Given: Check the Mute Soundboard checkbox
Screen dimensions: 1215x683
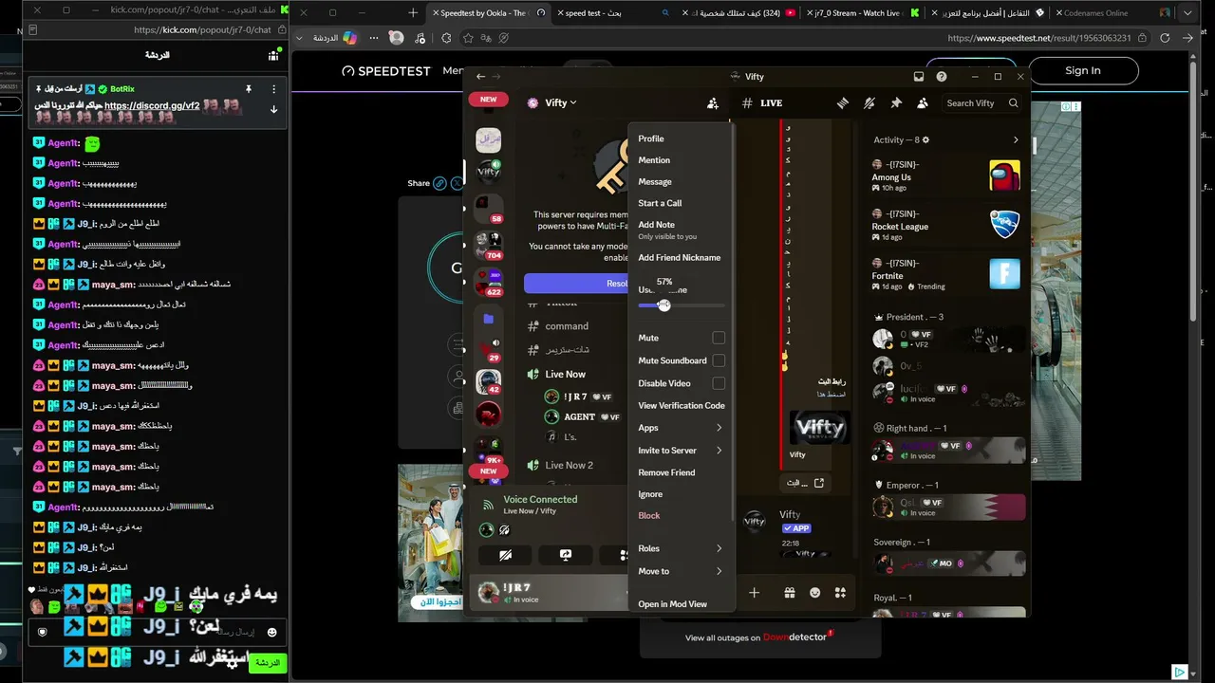Looking at the screenshot, I should [x=719, y=360].
